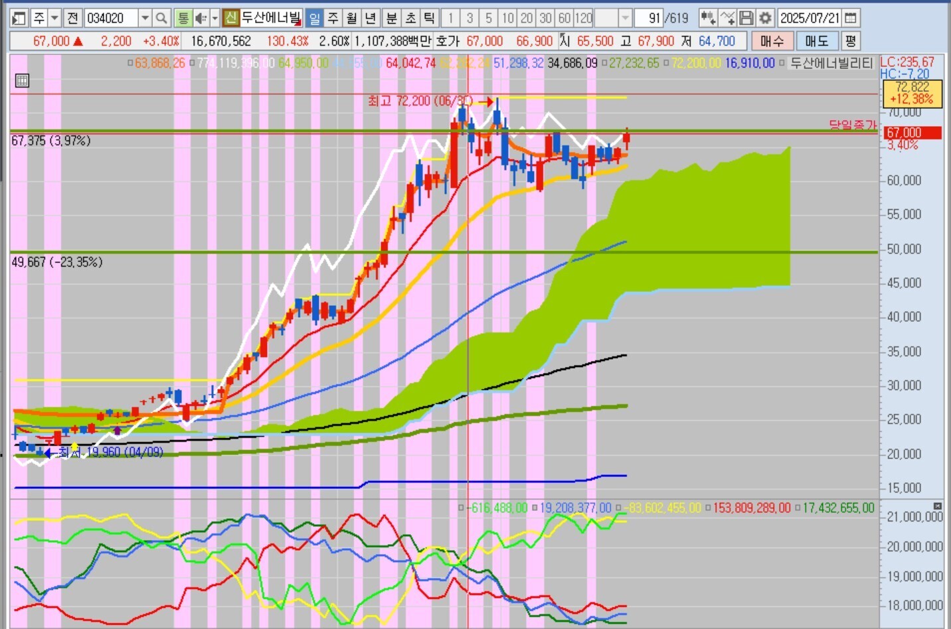The height and width of the screenshot is (629, 951).
Task: Click the 매도 sell button
Action: [816, 41]
